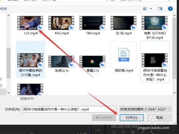Open the view options dropdown arrow

[151, 9]
